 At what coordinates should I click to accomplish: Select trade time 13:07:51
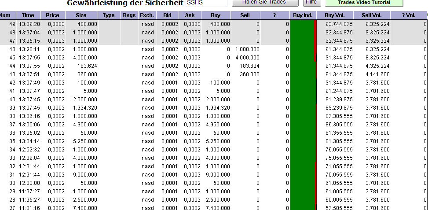click(x=29, y=74)
